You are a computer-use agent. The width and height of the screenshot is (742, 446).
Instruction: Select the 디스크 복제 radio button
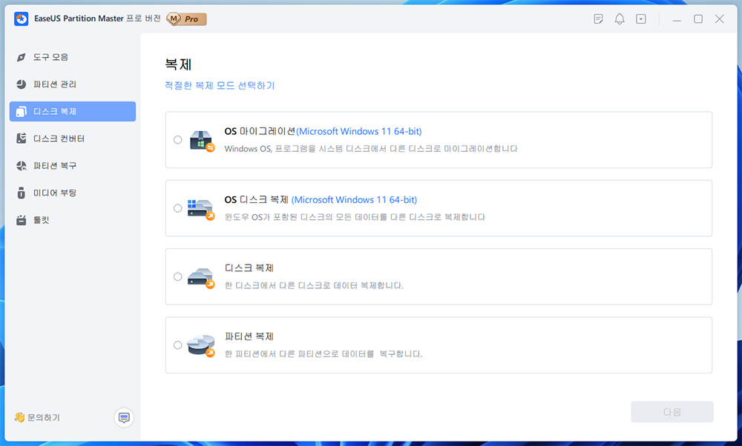pos(177,277)
